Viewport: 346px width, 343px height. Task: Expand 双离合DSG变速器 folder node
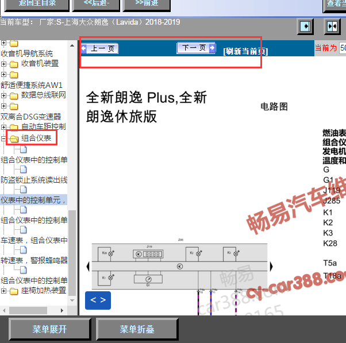click(x=3, y=106)
